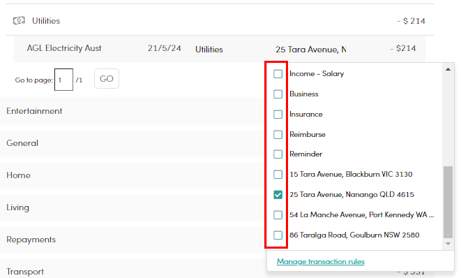Tick 54 La Manche Avenue checkbox
Image resolution: width=461 pixels, height=278 pixels.
tap(278, 215)
